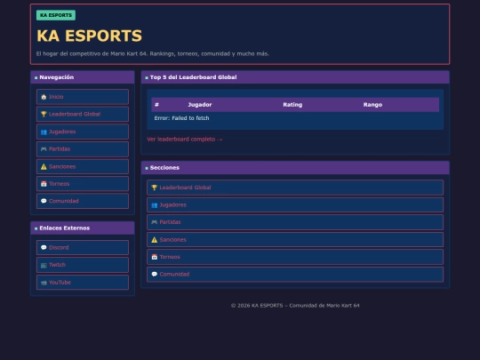480x360 pixels.
Task: Go to Torneos in the Secciones panel
Action: (295, 257)
